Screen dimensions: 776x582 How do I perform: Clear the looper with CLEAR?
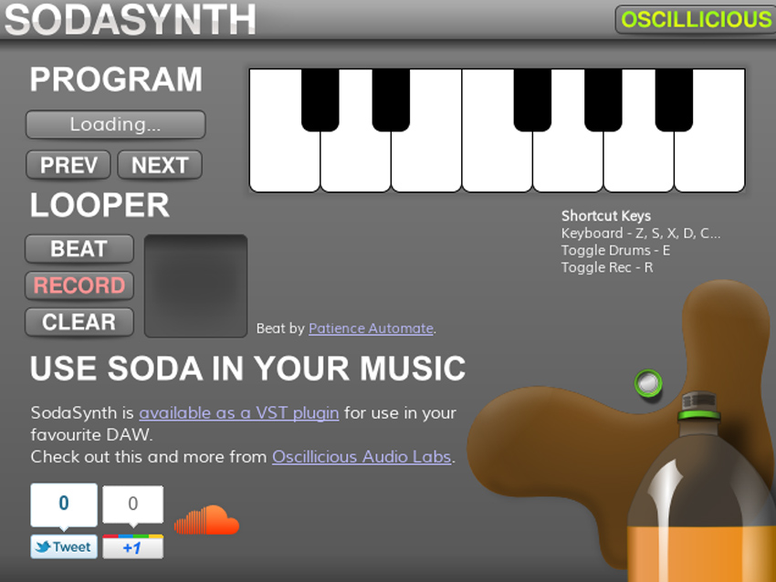tap(79, 322)
